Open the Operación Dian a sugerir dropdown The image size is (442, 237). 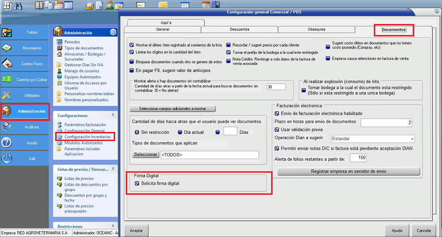point(412,139)
